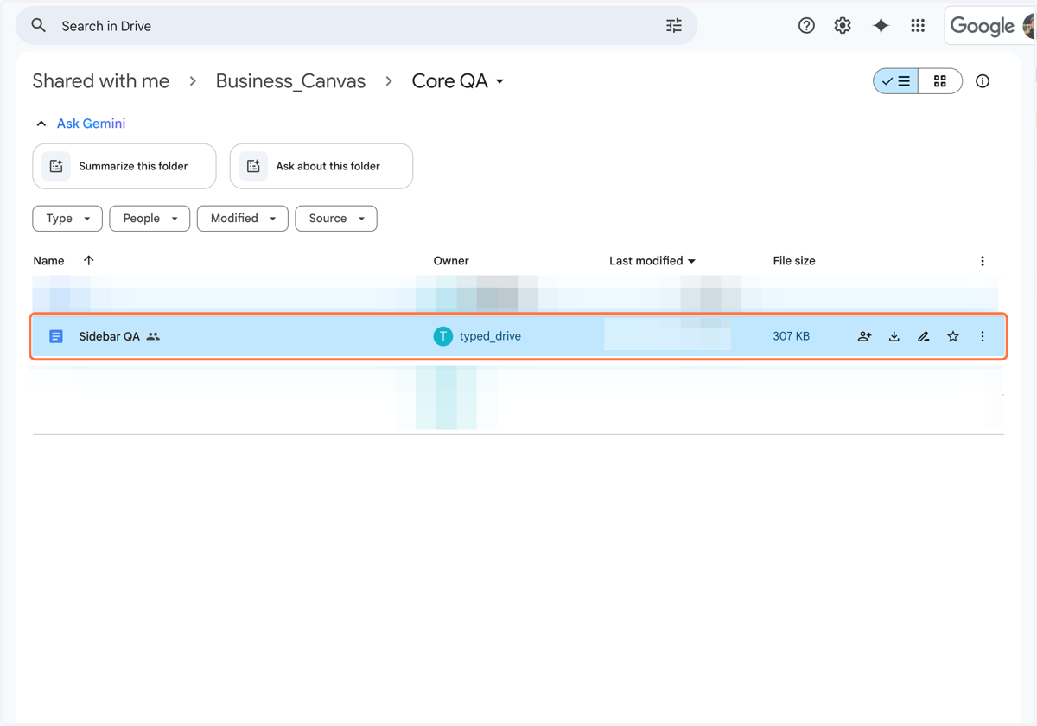The height and width of the screenshot is (726, 1037).
Task: Click the Google account avatar
Action: [x=1029, y=26]
